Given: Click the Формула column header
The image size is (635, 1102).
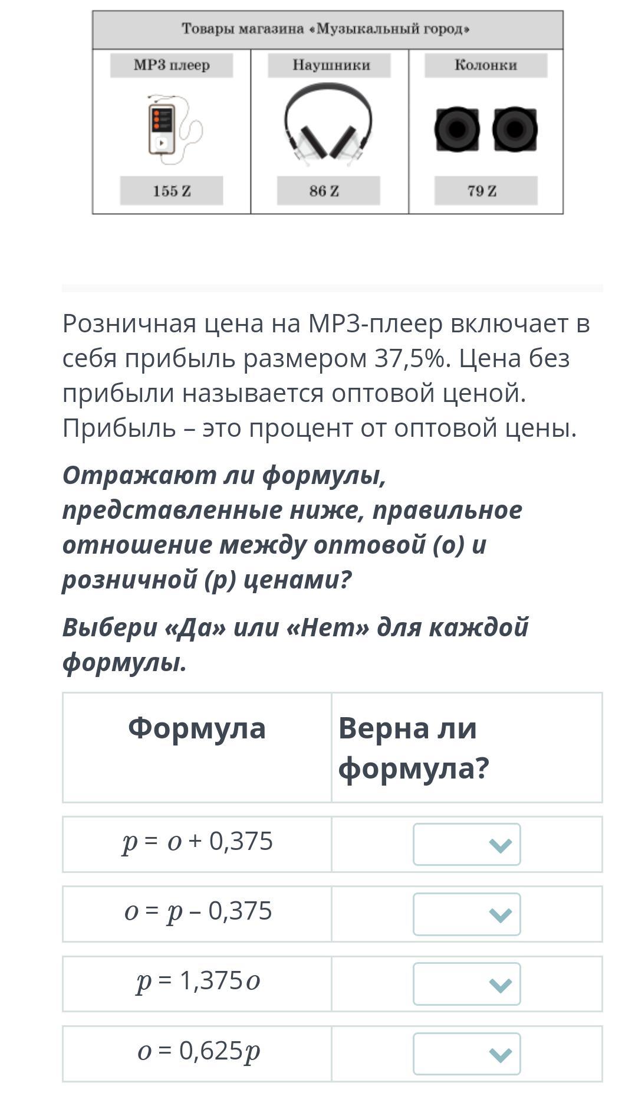Looking at the screenshot, I should pyautogui.click(x=197, y=728).
